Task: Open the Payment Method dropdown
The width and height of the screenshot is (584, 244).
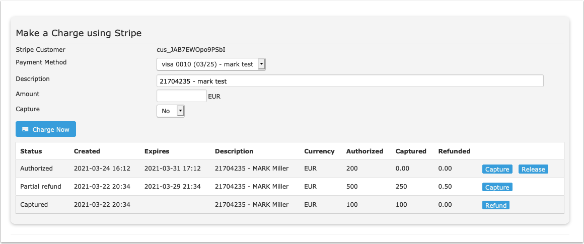Action: tap(211, 64)
